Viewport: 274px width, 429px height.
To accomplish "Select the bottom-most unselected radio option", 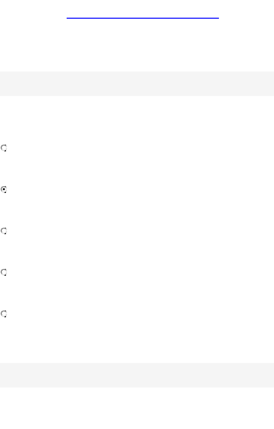I will tap(4, 314).
